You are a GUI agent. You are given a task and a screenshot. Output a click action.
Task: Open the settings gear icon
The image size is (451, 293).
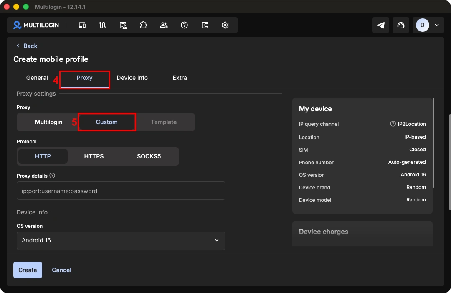tap(225, 25)
